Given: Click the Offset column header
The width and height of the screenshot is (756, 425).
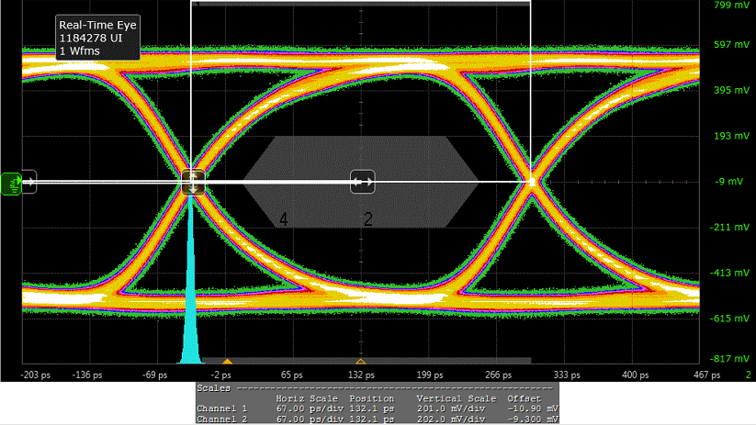Looking at the screenshot, I should pyautogui.click(x=524, y=398).
